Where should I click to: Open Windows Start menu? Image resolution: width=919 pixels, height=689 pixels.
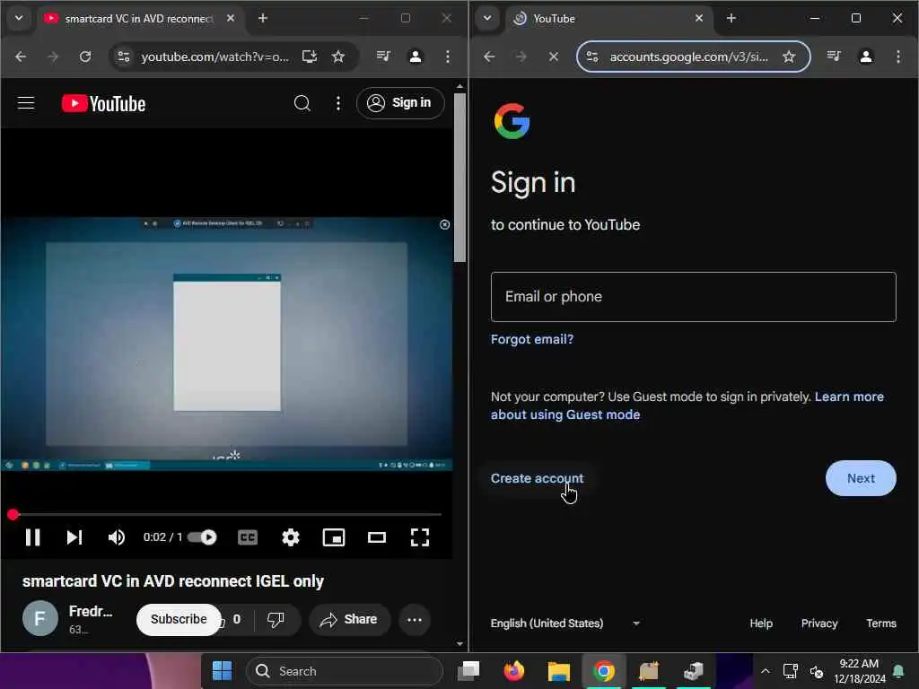pyautogui.click(x=222, y=671)
